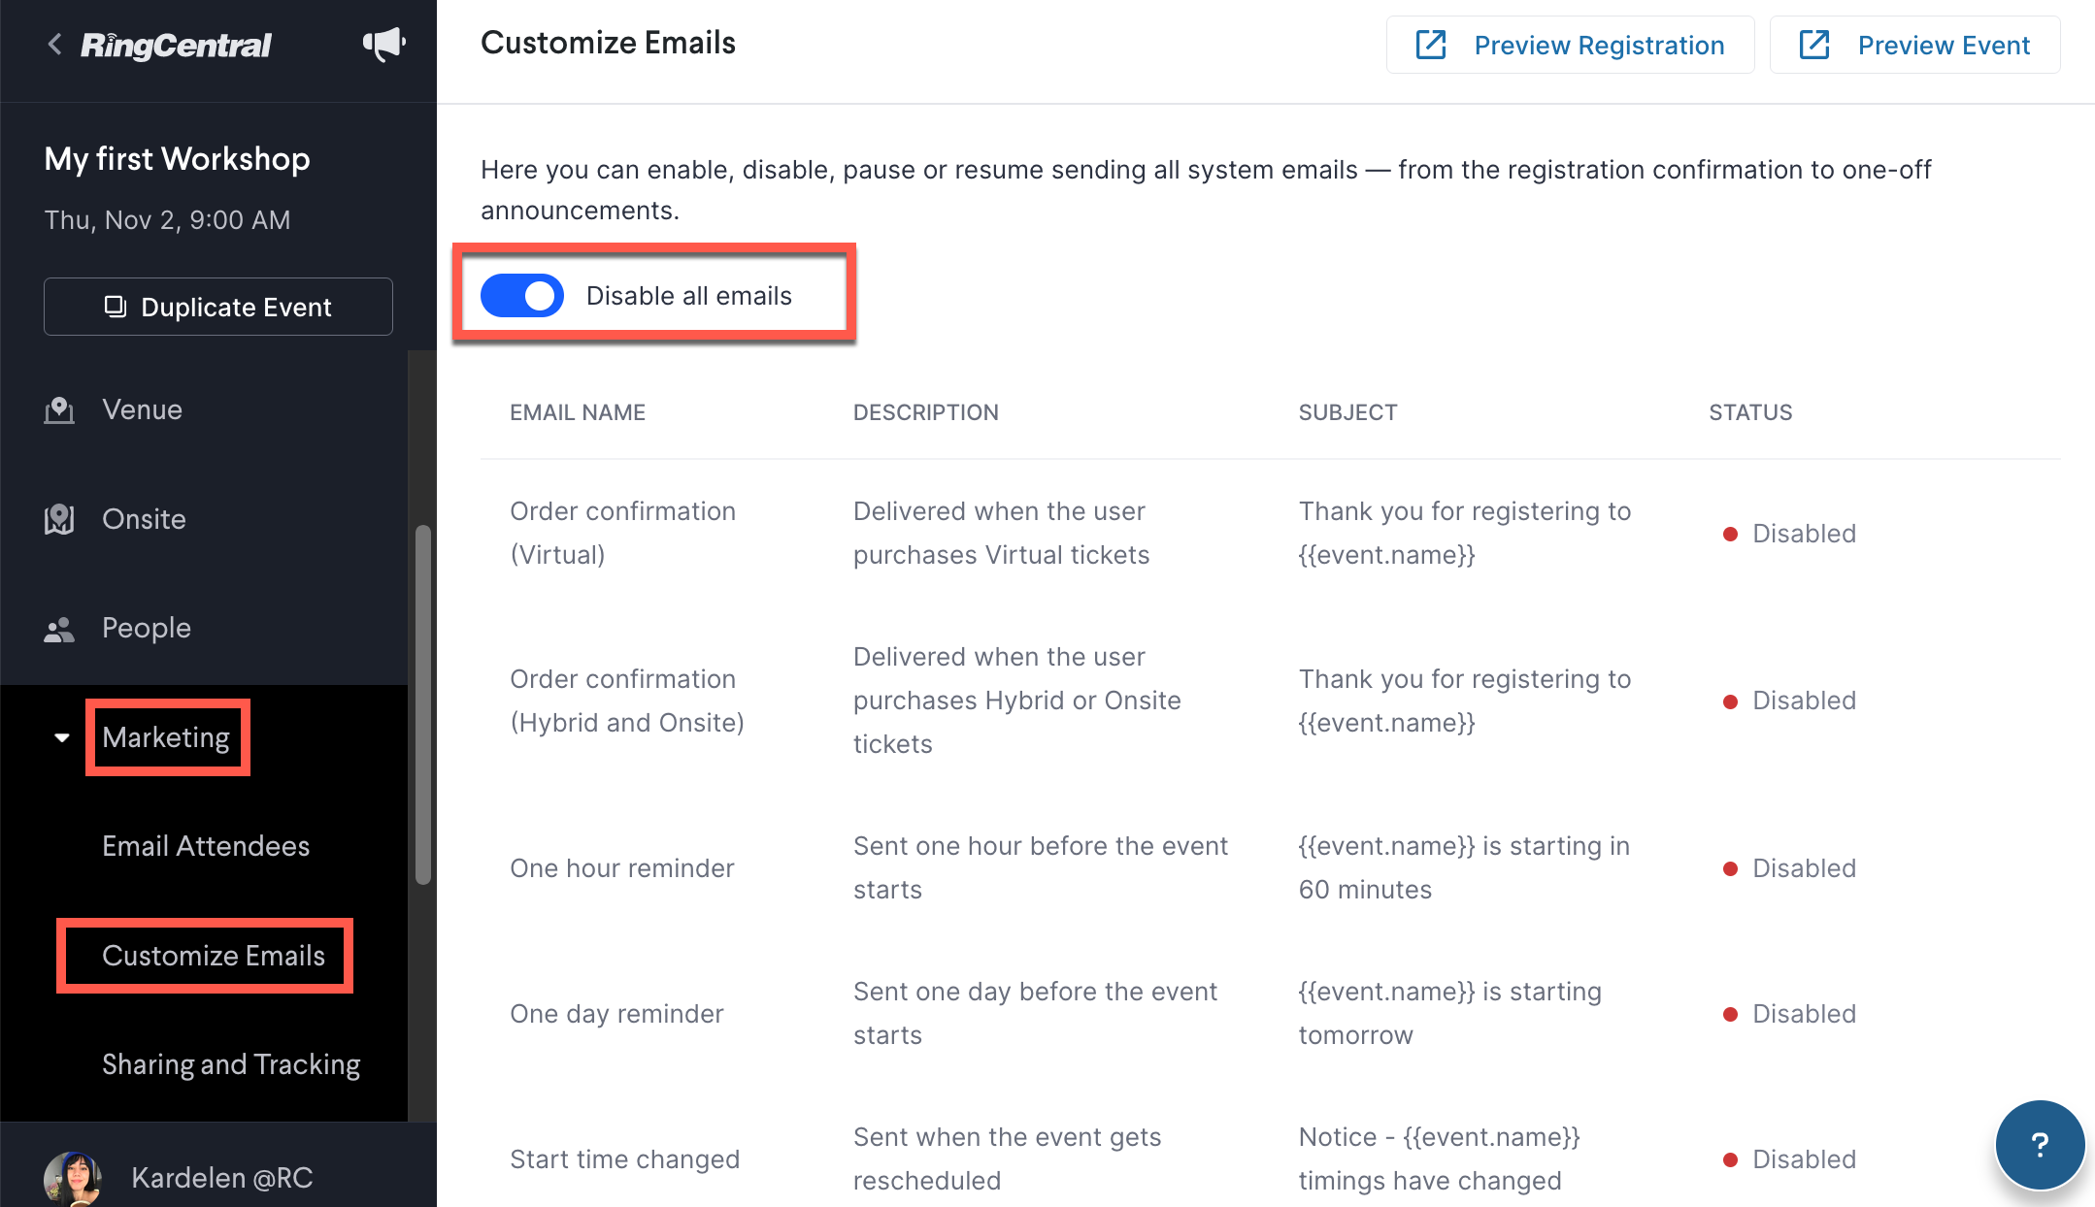This screenshot has height=1207, width=2095.
Task: Click the external-link icon on Preview Event
Action: point(1814,45)
